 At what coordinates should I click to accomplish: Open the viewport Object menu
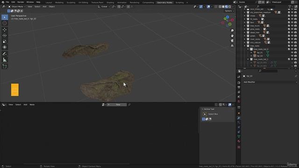[x=52, y=7]
